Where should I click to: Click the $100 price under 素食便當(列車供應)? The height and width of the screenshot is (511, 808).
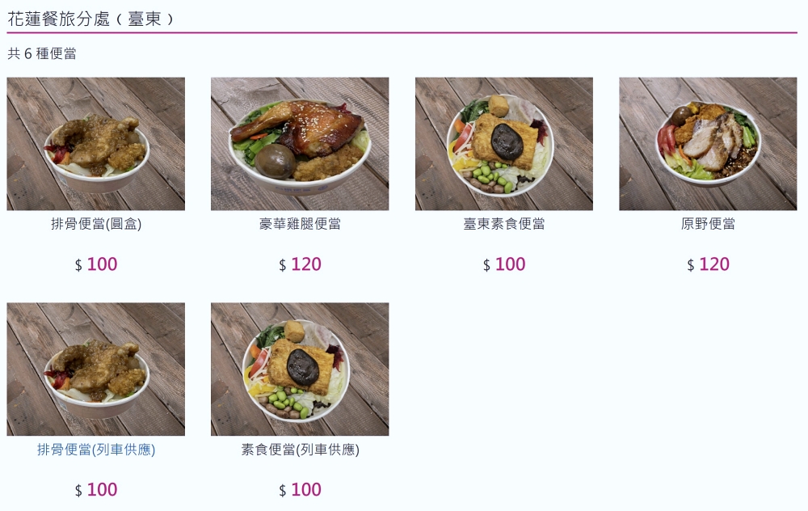(x=299, y=490)
